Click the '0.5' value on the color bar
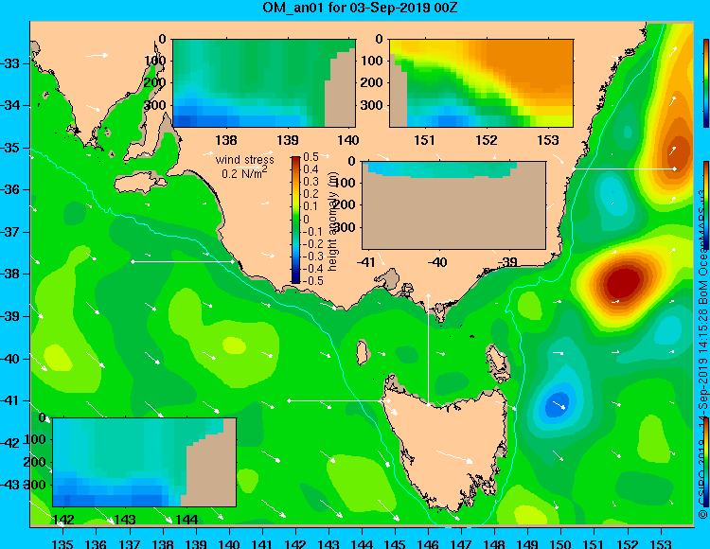The image size is (710, 549). 311,157
